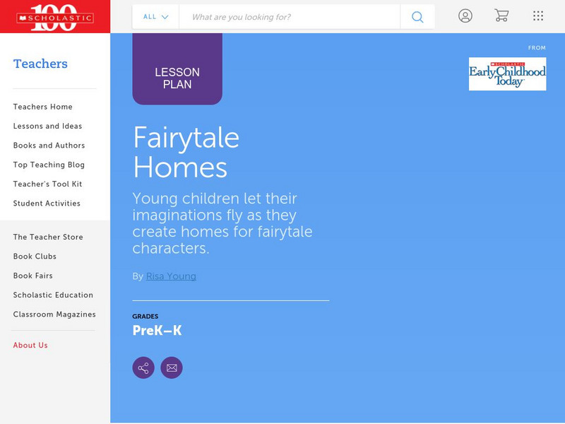Image resolution: width=565 pixels, height=424 pixels.
Task: Open Lessons and Ideas
Action: [47, 126]
